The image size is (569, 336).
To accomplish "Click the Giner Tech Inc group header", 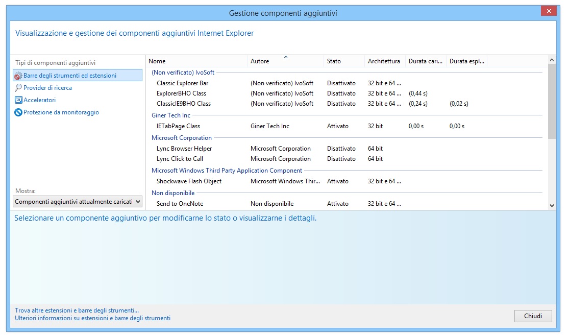I will [171, 115].
